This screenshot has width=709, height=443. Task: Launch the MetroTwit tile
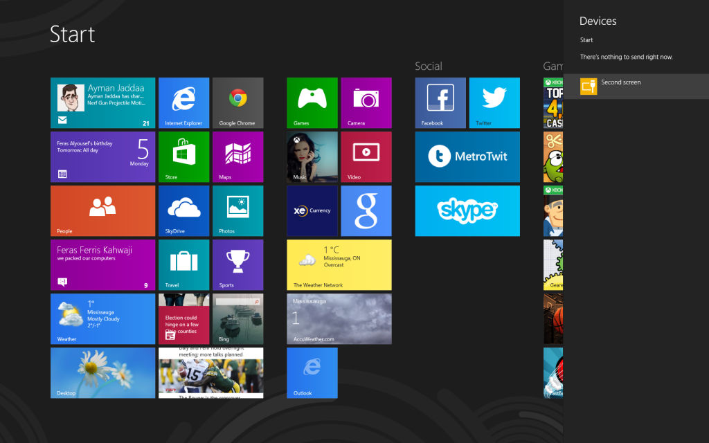tap(467, 157)
